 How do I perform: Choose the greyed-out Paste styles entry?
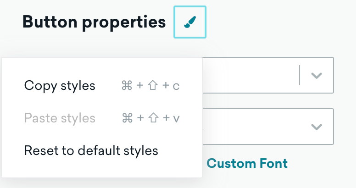(x=60, y=118)
